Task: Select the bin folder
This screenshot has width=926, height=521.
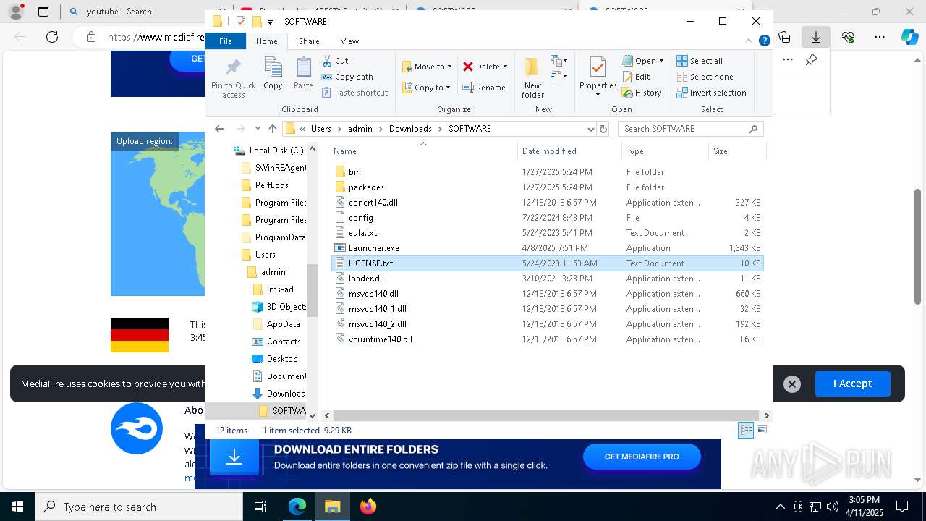Action: 547,172
